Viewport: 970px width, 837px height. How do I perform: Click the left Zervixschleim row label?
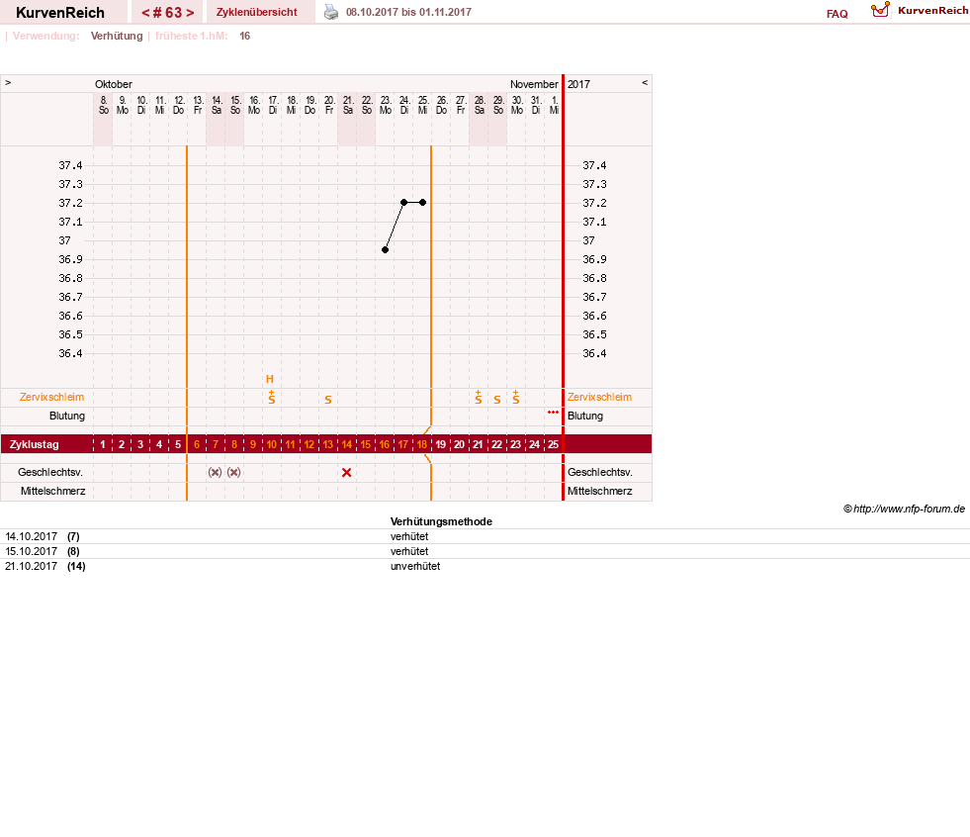click(52, 397)
